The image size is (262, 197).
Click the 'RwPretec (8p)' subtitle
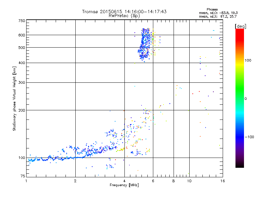tap(124, 16)
